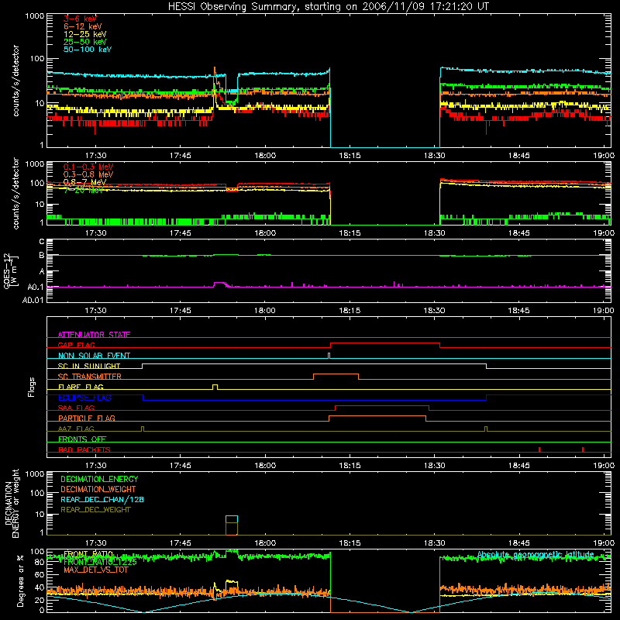
Task: Click the SC_IN_SUNLIGHT flag label
Action: tap(89, 366)
